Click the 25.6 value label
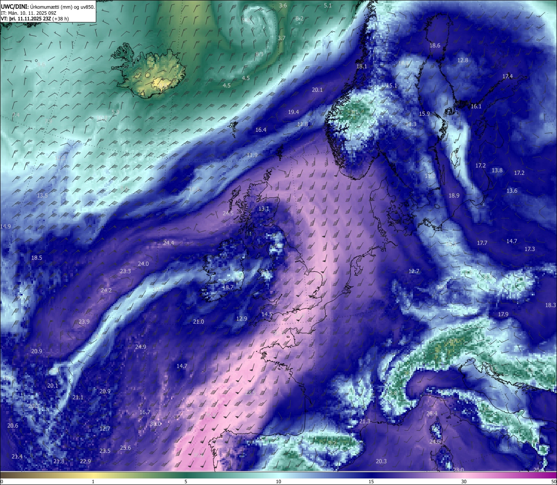This screenshot has height=485, width=557. click(125, 448)
